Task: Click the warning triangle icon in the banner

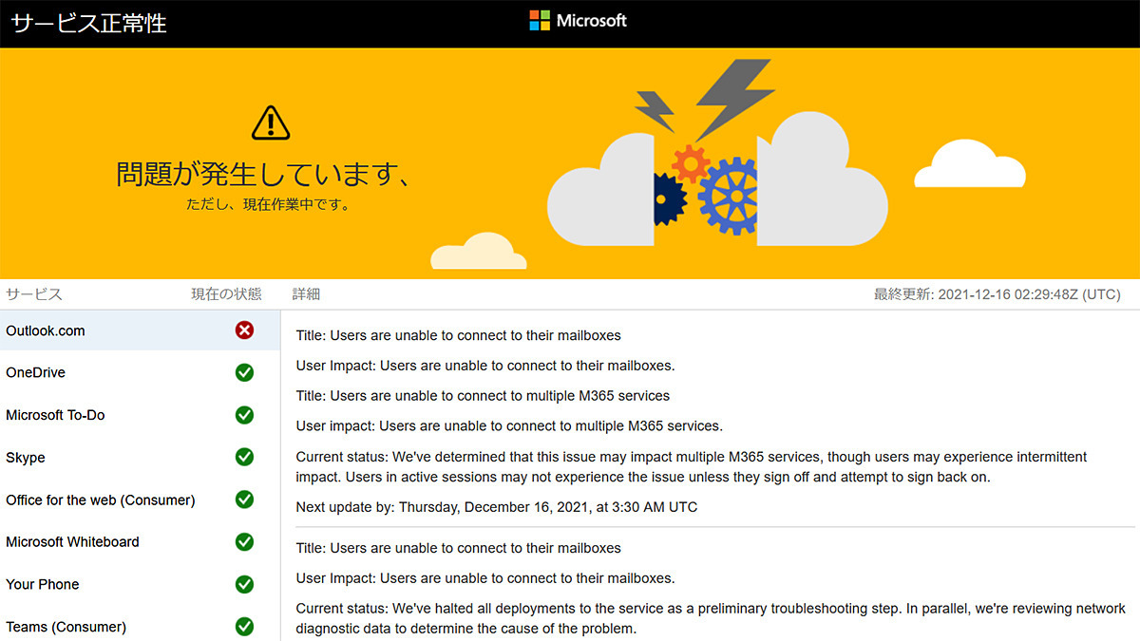Action: click(271, 123)
